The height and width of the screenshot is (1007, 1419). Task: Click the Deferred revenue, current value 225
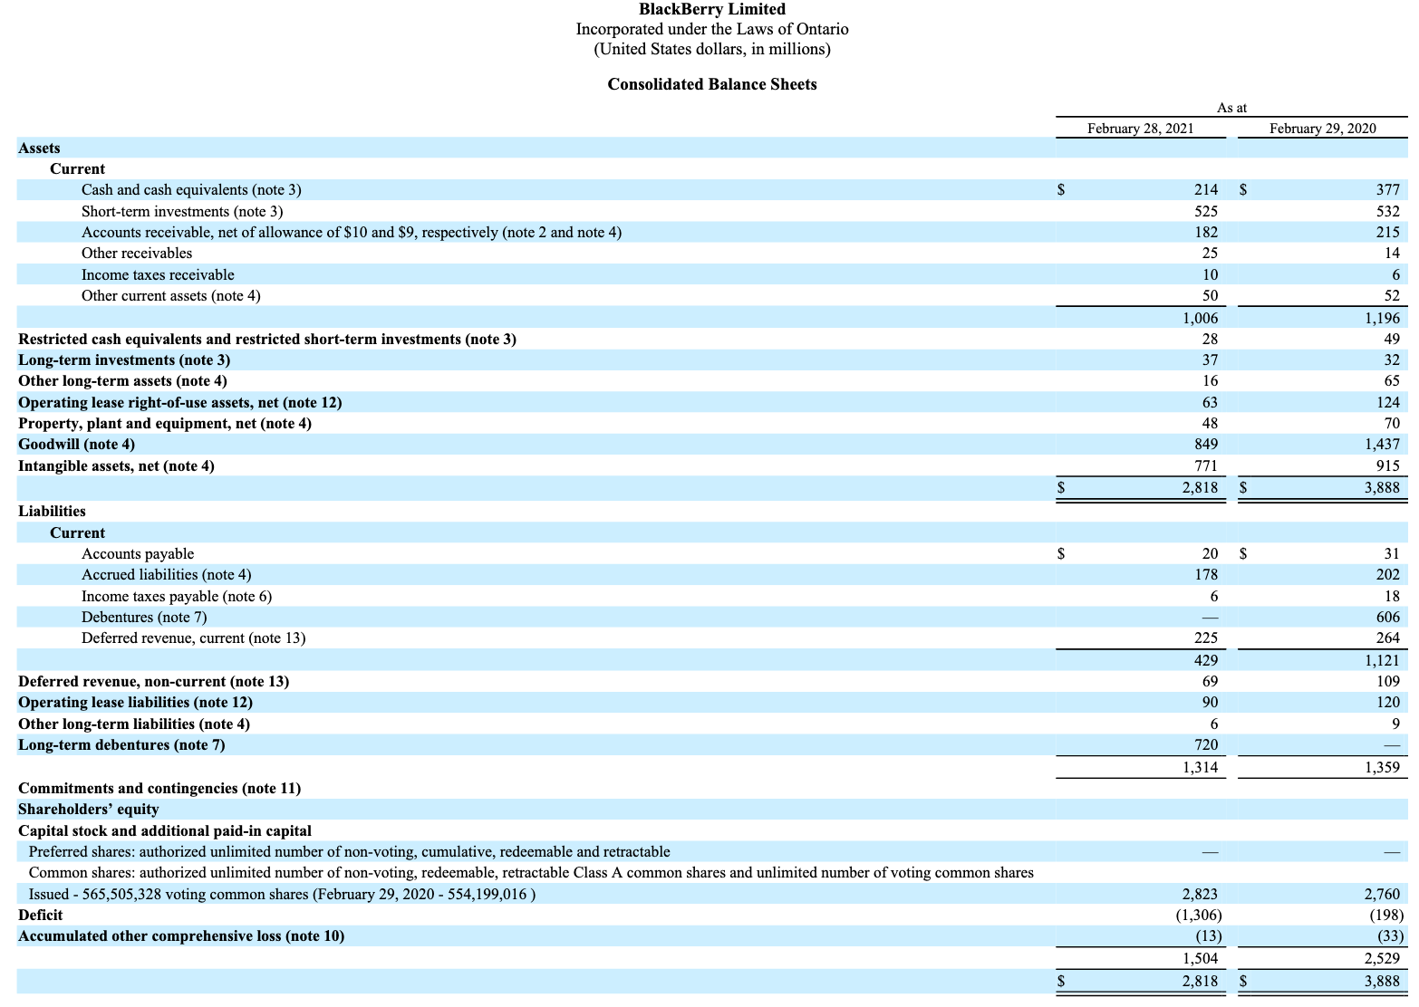pos(1207,638)
